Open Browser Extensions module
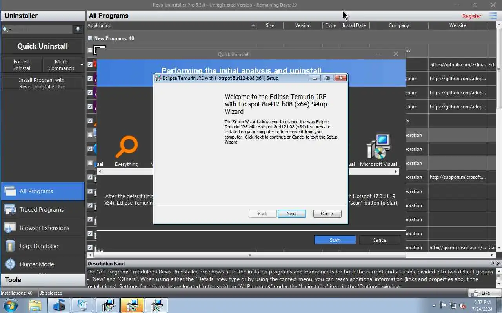The image size is (502, 313). tap(42, 228)
